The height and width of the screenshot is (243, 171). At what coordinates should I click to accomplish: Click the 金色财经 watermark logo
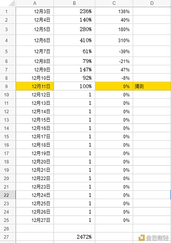coord(153,237)
